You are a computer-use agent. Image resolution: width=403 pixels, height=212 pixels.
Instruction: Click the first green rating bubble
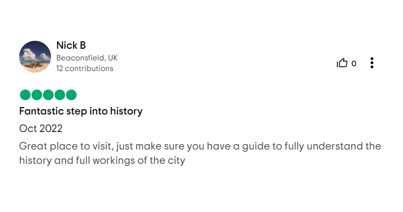pyautogui.click(x=25, y=95)
